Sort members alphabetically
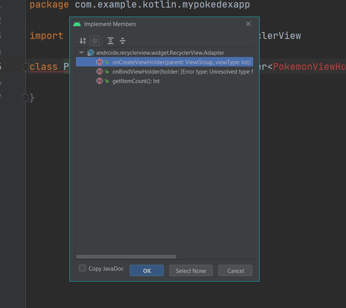The height and width of the screenshot is (308, 346). [x=83, y=41]
